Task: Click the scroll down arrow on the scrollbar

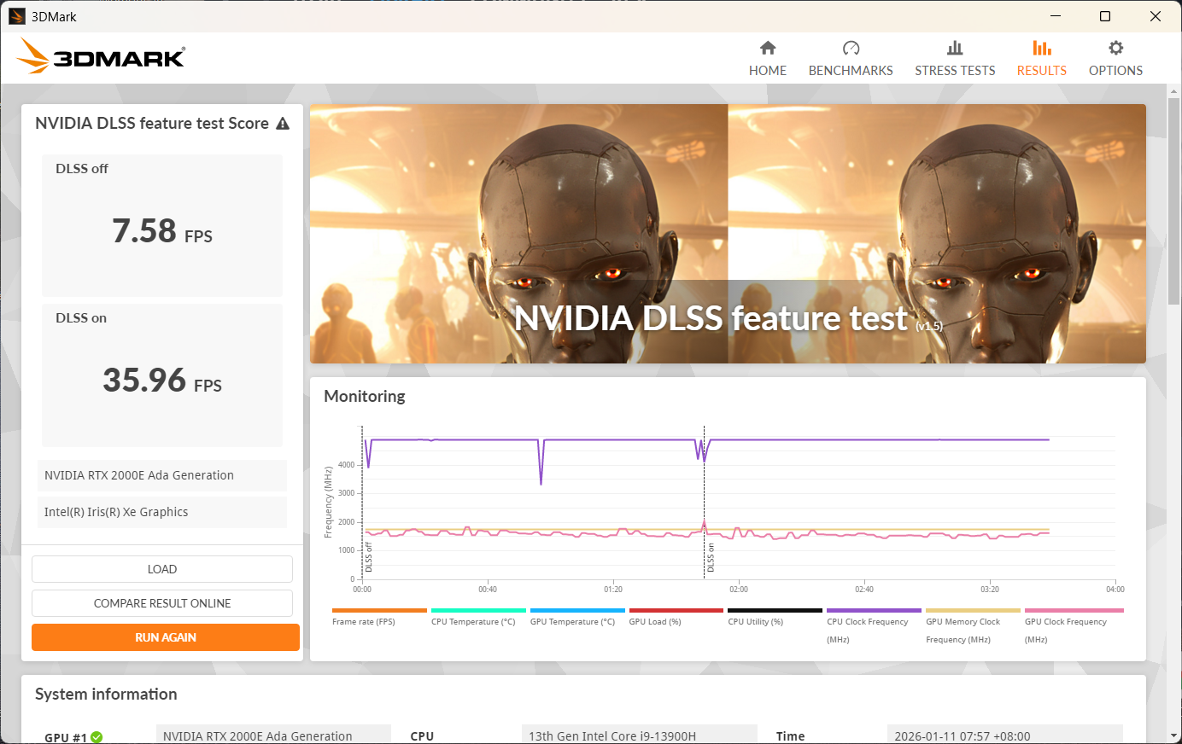Action: pos(1173,735)
